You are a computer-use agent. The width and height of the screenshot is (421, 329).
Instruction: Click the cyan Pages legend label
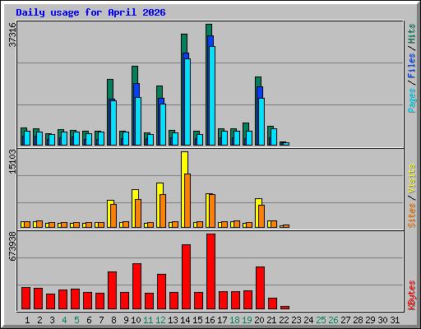411,100
